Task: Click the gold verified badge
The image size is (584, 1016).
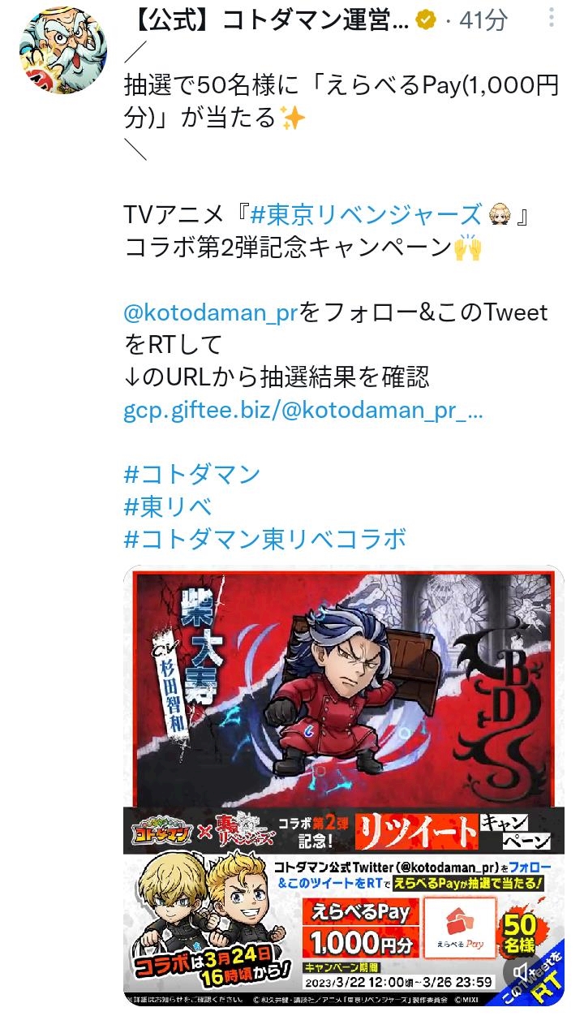Action: [426, 20]
